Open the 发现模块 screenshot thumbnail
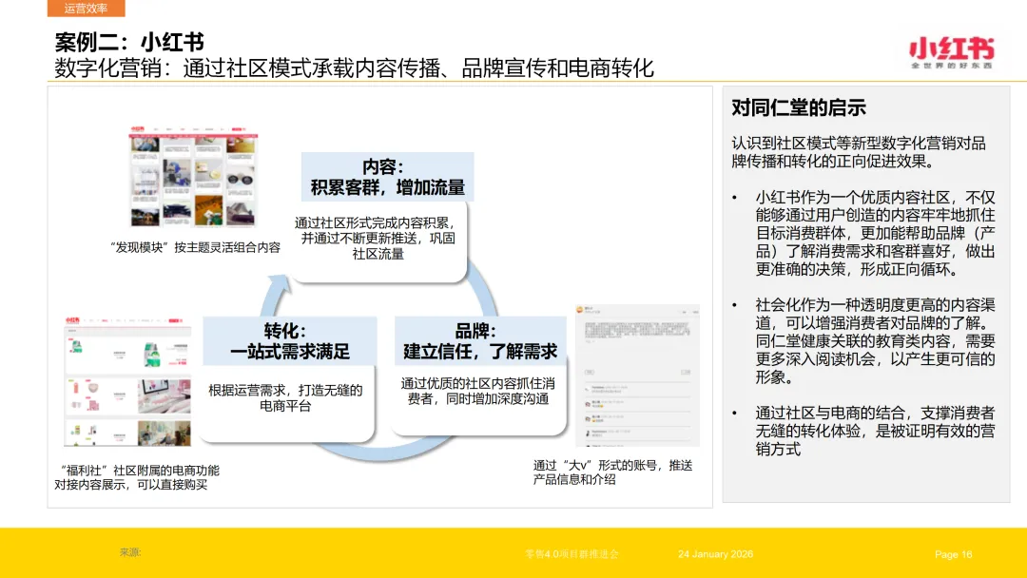Image resolution: width=1027 pixels, height=578 pixels. click(193, 177)
